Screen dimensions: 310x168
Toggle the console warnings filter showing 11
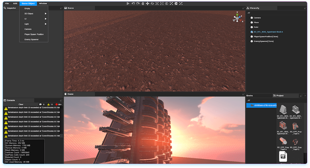pos(50,104)
